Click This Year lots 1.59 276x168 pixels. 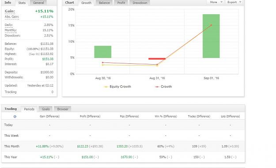click(227, 157)
